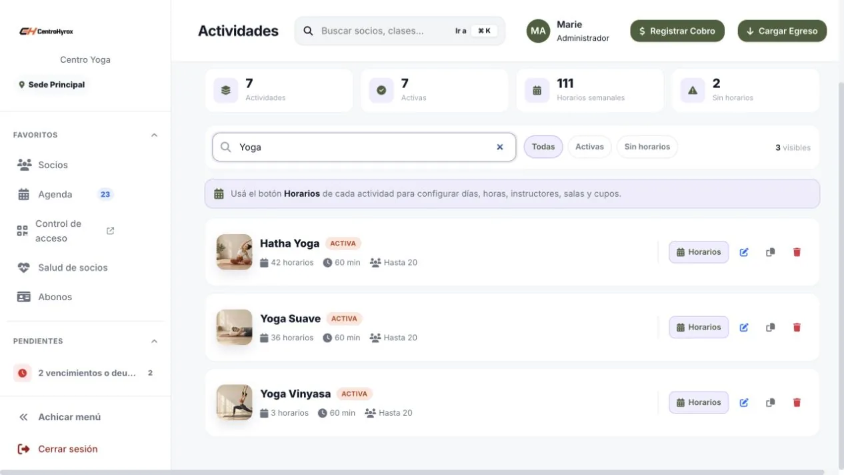The height and width of the screenshot is (475, 844).
Task: Show Todas activities filter
Action: pyautogui.click(x=543, y=147)
